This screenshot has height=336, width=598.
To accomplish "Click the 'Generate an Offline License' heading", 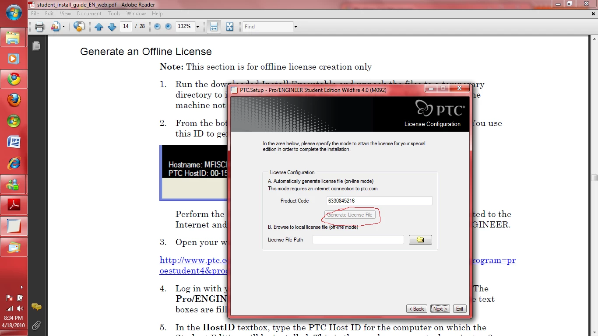I will 146,52.
